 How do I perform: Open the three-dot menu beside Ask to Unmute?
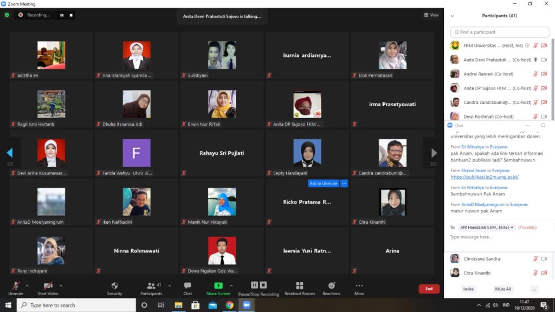[x=344, y=184]
